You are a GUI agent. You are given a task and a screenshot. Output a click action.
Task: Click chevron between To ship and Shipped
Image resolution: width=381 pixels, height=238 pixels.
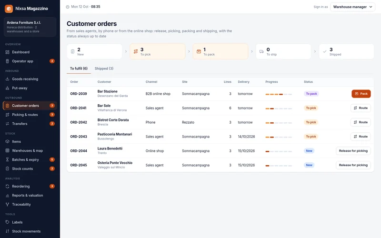coord(315,51)
